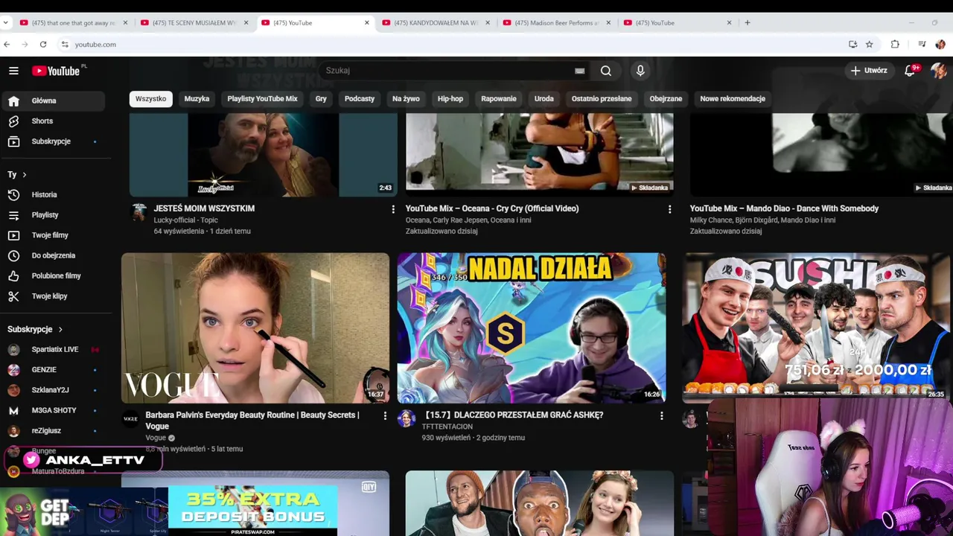Start voice search with microphone icon
953x536 pixels.
640,71
